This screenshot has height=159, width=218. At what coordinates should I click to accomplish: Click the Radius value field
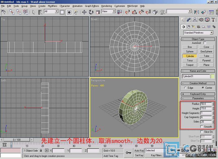pyautogui.click(x=206, y=104)
